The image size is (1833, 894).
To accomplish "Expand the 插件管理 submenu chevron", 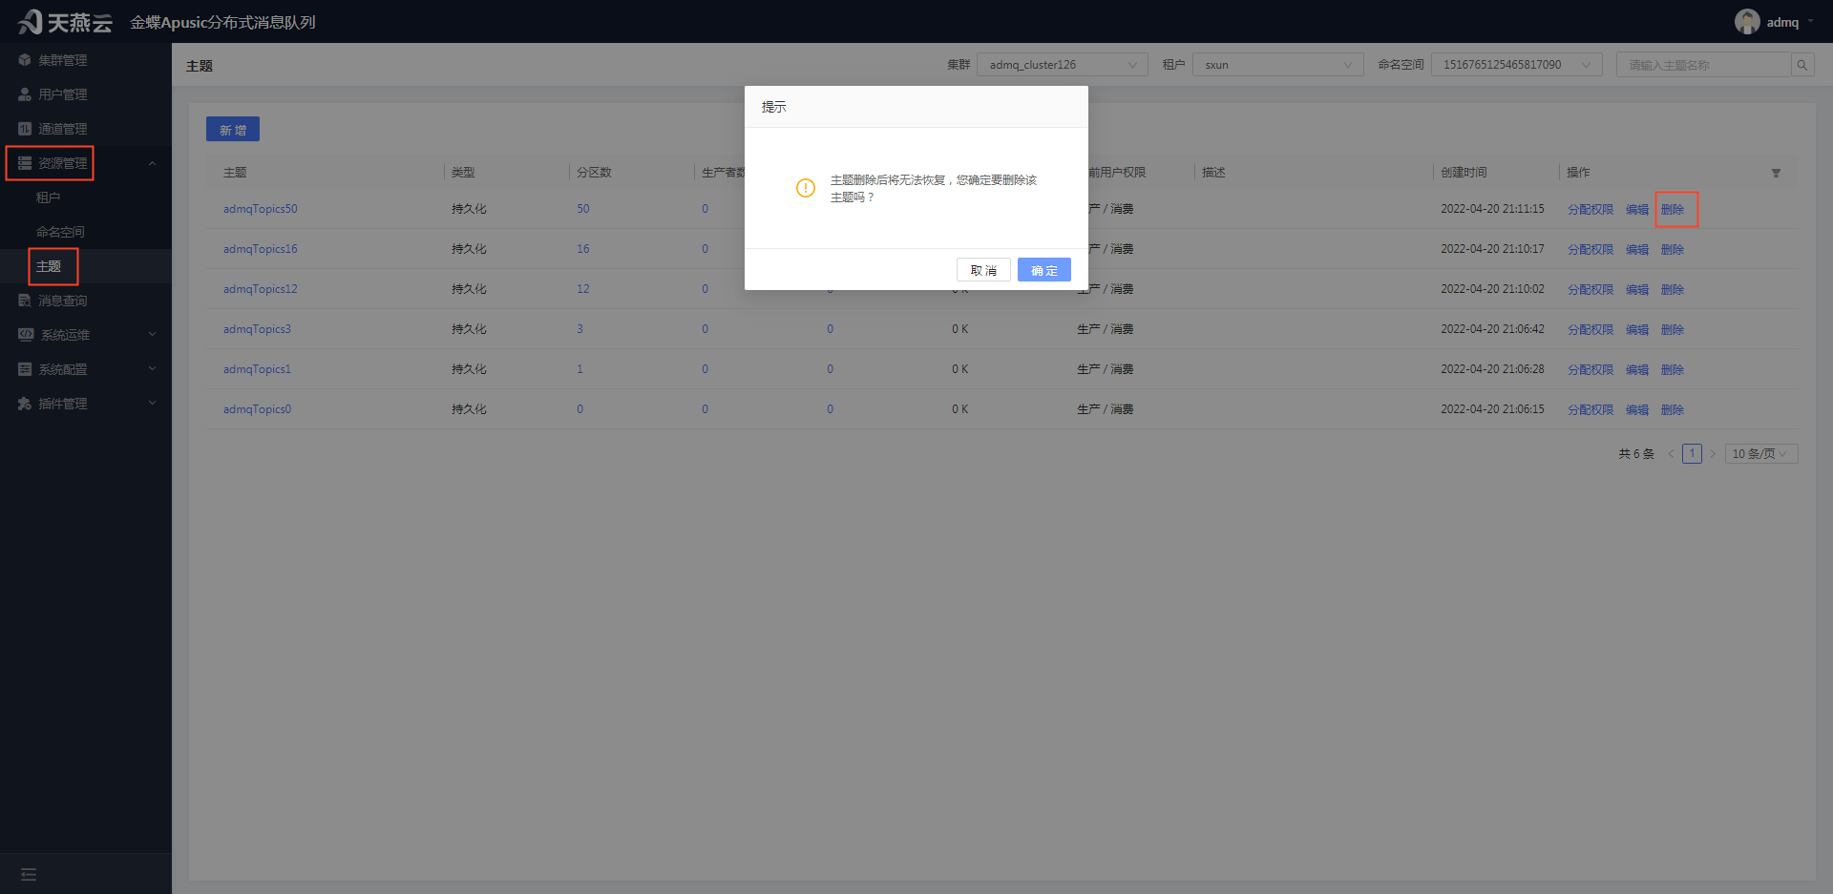I will tap(152, 404).
